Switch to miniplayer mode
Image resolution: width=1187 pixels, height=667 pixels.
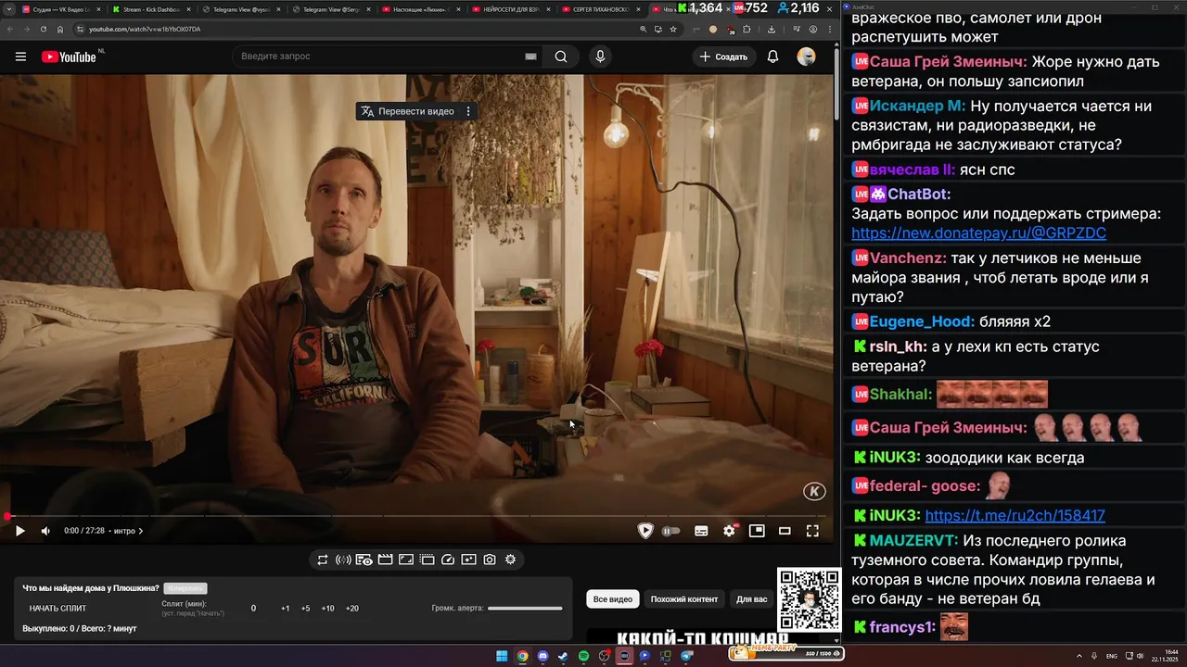(x=757, y=531)
